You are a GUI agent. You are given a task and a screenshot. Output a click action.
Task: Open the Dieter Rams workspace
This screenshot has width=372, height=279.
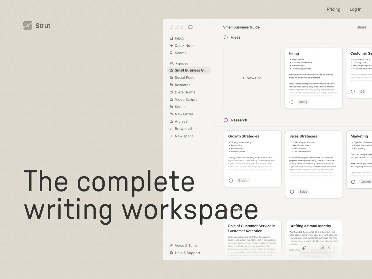pos(185,92)
